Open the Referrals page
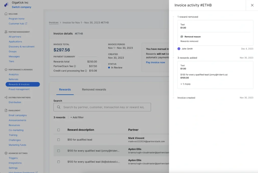258x173 pixels. [x=13, y=79]
